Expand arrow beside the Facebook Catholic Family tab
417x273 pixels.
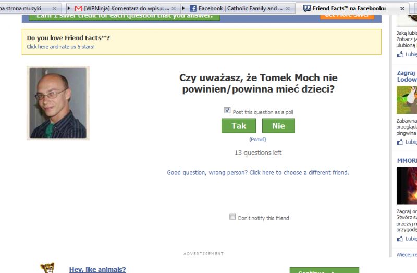(183, 8)
